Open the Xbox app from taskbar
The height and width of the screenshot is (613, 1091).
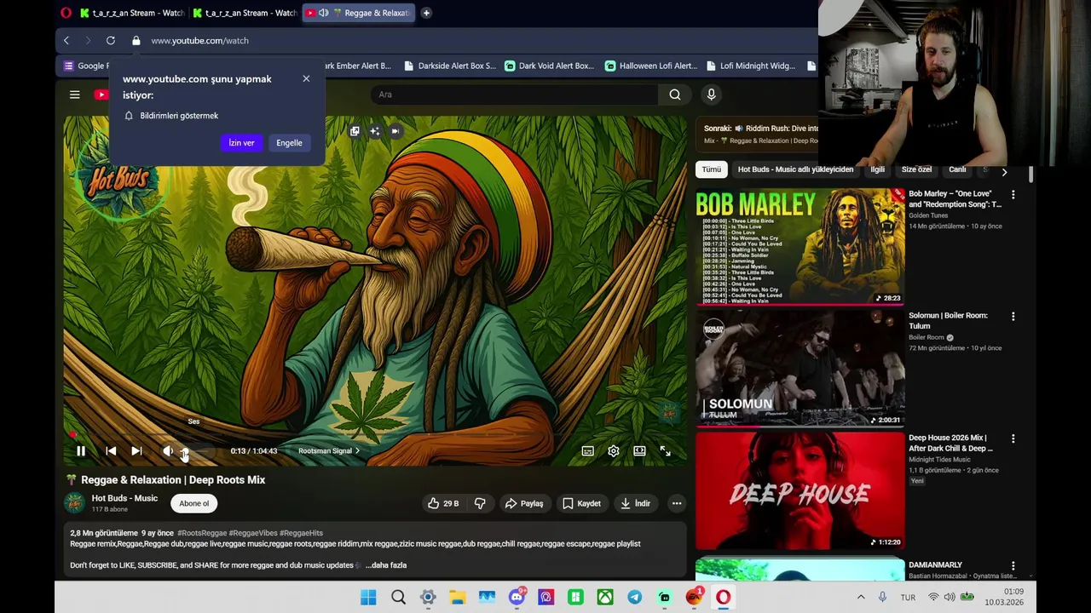click(x=605, y=598)
